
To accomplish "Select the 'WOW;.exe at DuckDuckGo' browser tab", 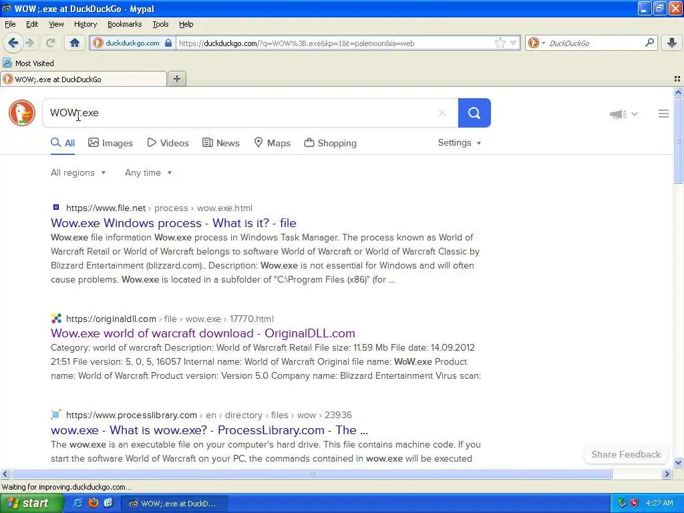I will (x=83, y=79).
